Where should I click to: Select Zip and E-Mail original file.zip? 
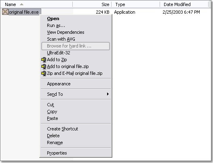pos(76,73)
